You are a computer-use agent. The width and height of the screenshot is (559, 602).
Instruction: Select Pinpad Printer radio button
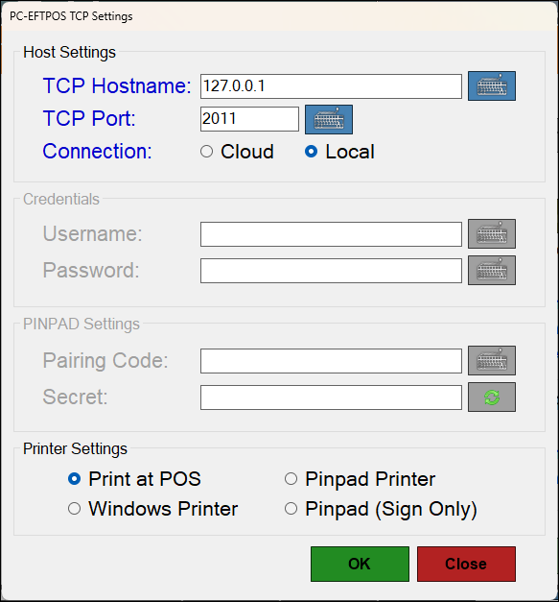coord(360,479)
